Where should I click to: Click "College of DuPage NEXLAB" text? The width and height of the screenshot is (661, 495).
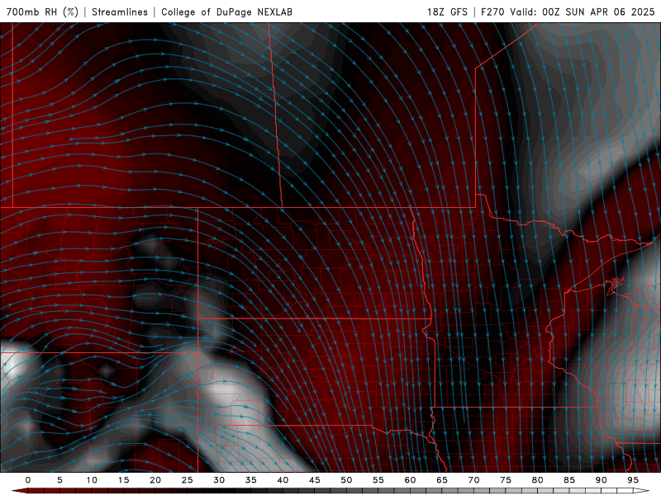226,12
